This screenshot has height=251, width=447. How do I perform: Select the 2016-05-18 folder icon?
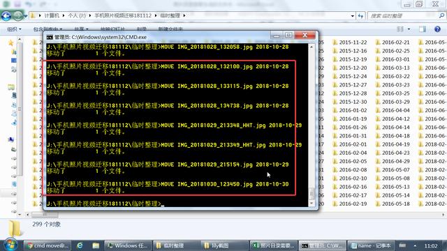pos(378,204)
